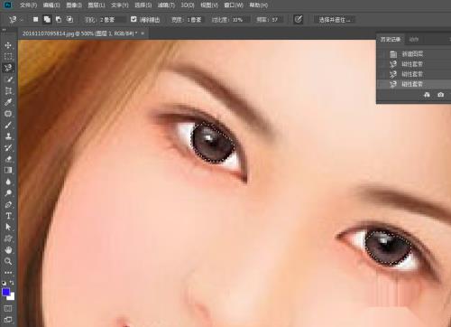Viewport: 451px width, 327px height.
Task: Open the 窗口(W) menu
Action: pyautogui.click(x=234, y=5)
